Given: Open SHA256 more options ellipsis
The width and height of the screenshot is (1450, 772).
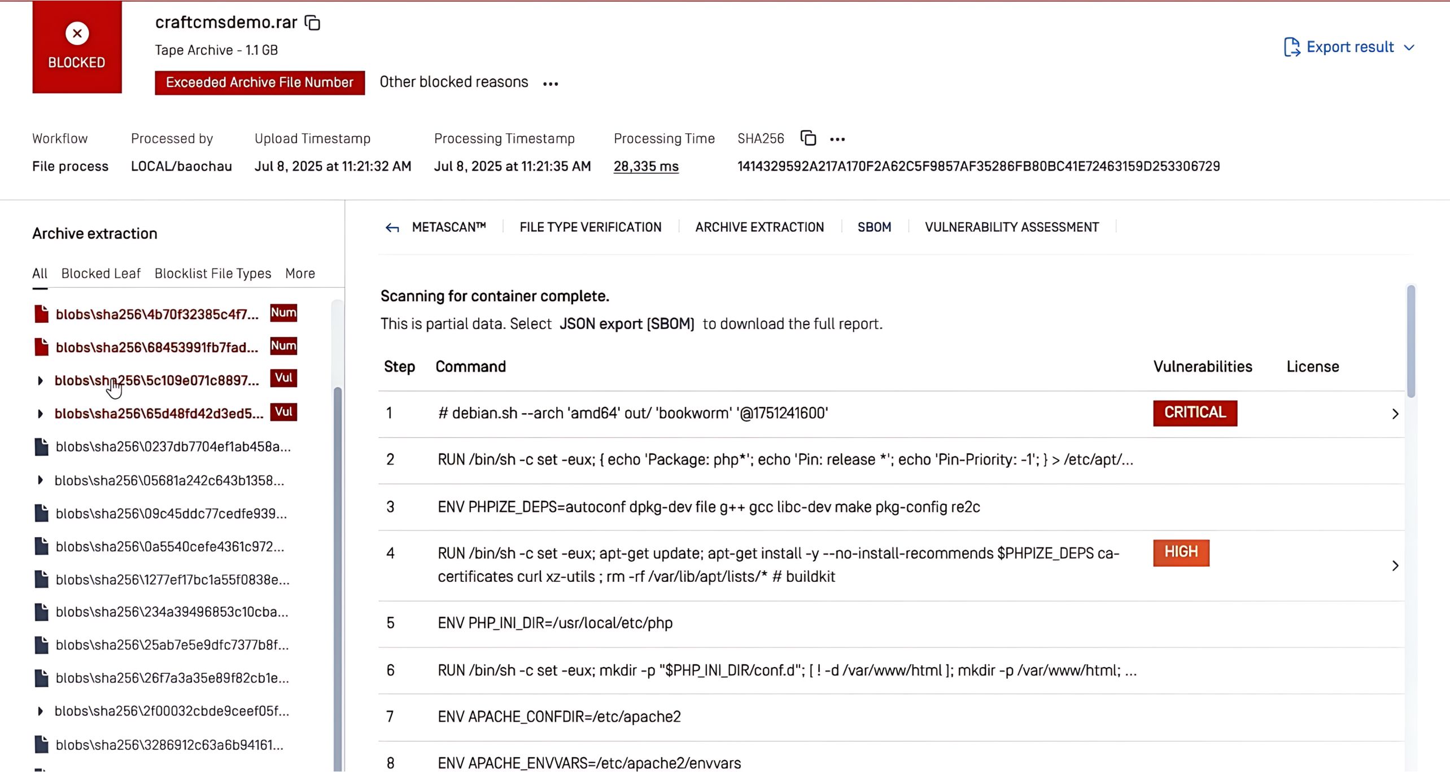Looking at the screenshot, I should (x=837, y=139).
